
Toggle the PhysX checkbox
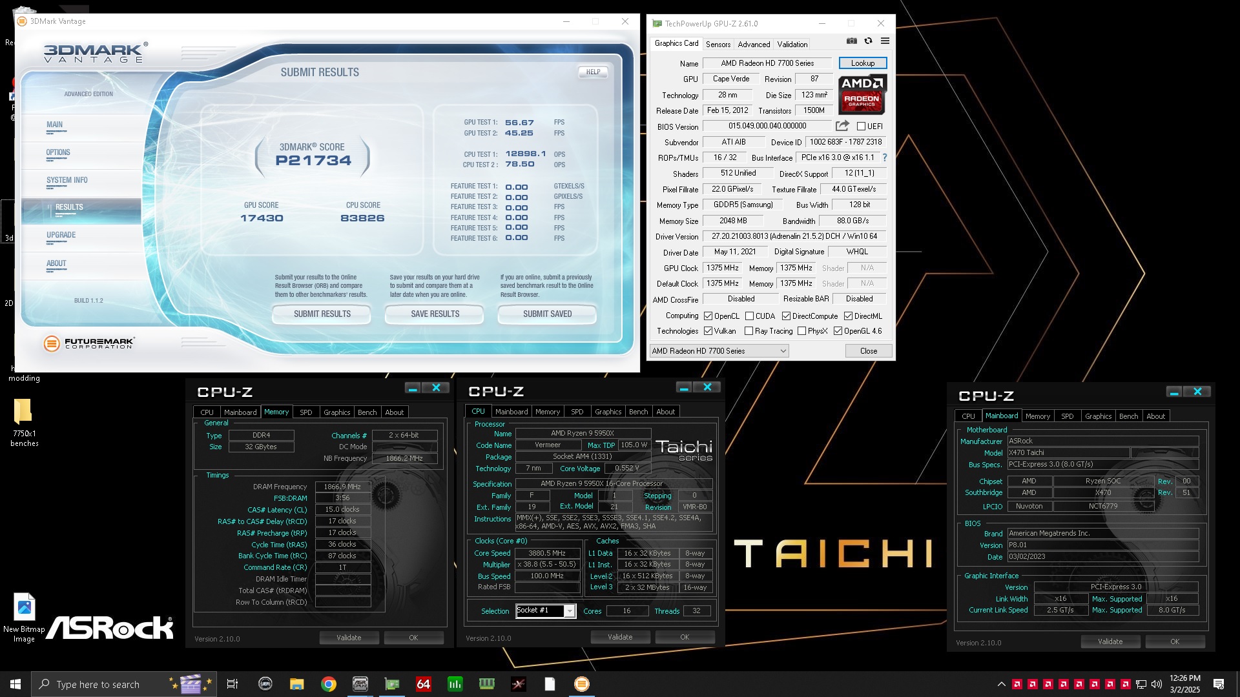coord(801,331)
